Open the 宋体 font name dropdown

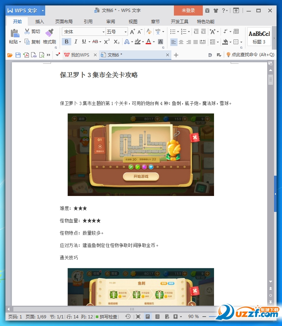tap(103, 32)
